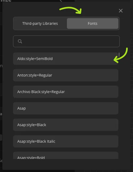This screenshot has height=172, width=133.
Task: Click the magnifying glass search icon
Action: tap(20, 41)
